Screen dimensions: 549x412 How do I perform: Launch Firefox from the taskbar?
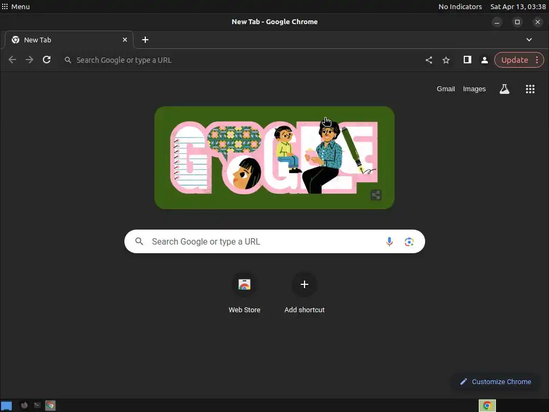pos(24,406)
